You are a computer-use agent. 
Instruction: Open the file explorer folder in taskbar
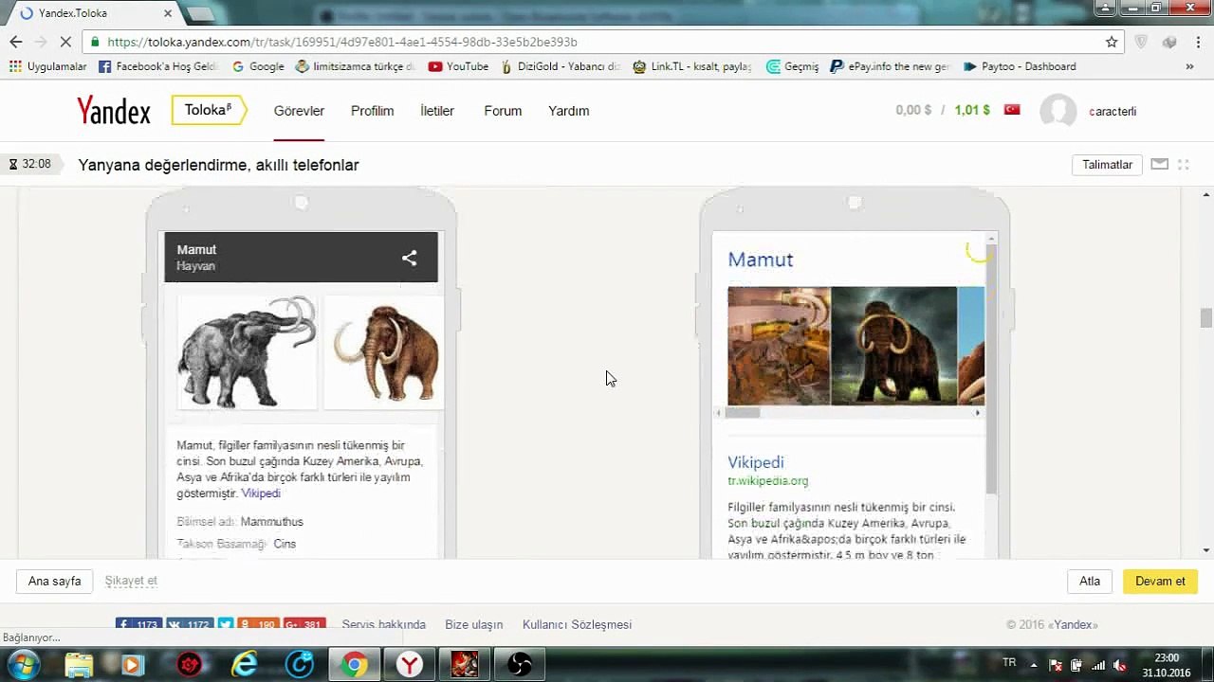click(79, 665)
